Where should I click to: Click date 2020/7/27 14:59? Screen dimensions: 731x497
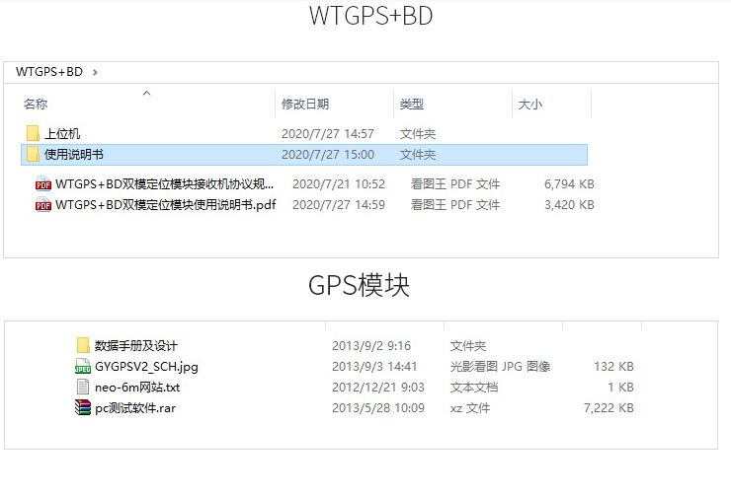(x=339, y=205)
